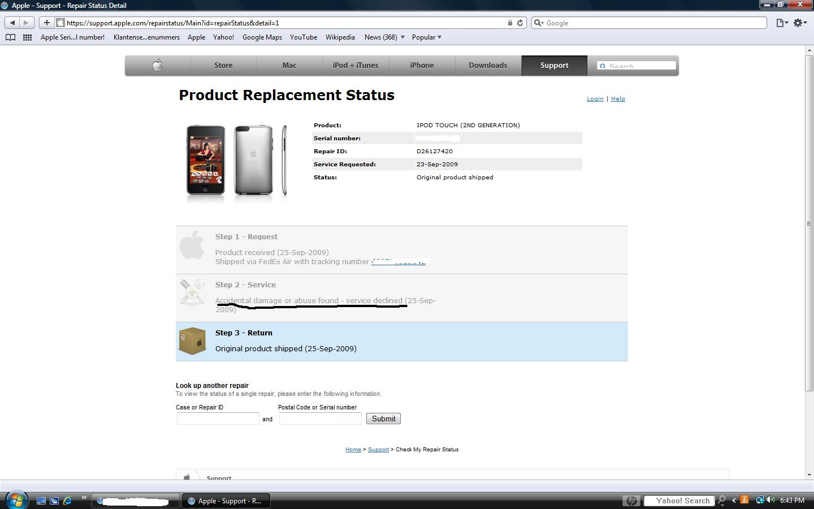Open the Safari settings gear menu
The width and height of the screenshot is (814, 509).
tap(800, 23)
